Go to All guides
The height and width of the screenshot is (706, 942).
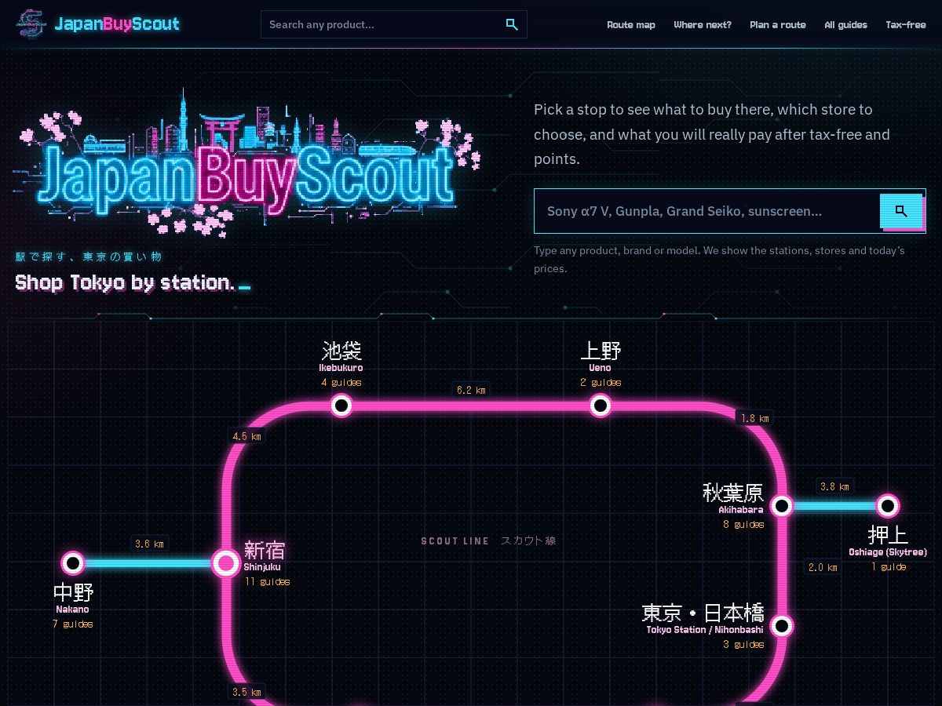coord(846,24)
